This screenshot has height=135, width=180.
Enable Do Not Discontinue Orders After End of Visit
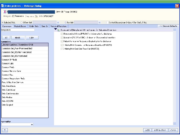(x=107, y=22)
